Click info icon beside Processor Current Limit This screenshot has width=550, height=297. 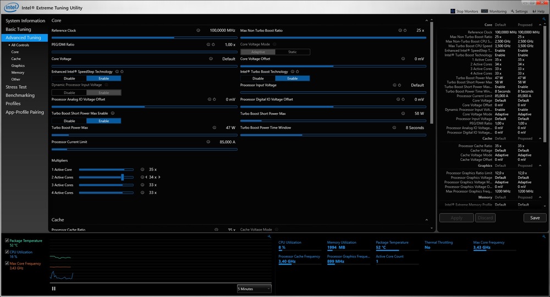[208, 142]
